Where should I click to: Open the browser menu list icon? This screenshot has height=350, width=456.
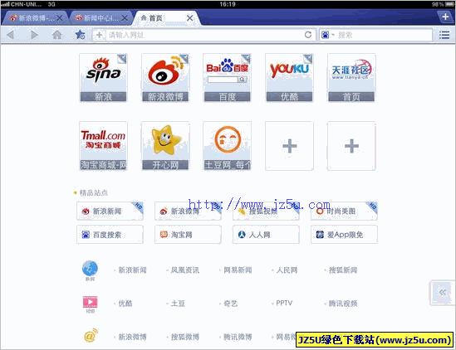click(x=444, y=35)
